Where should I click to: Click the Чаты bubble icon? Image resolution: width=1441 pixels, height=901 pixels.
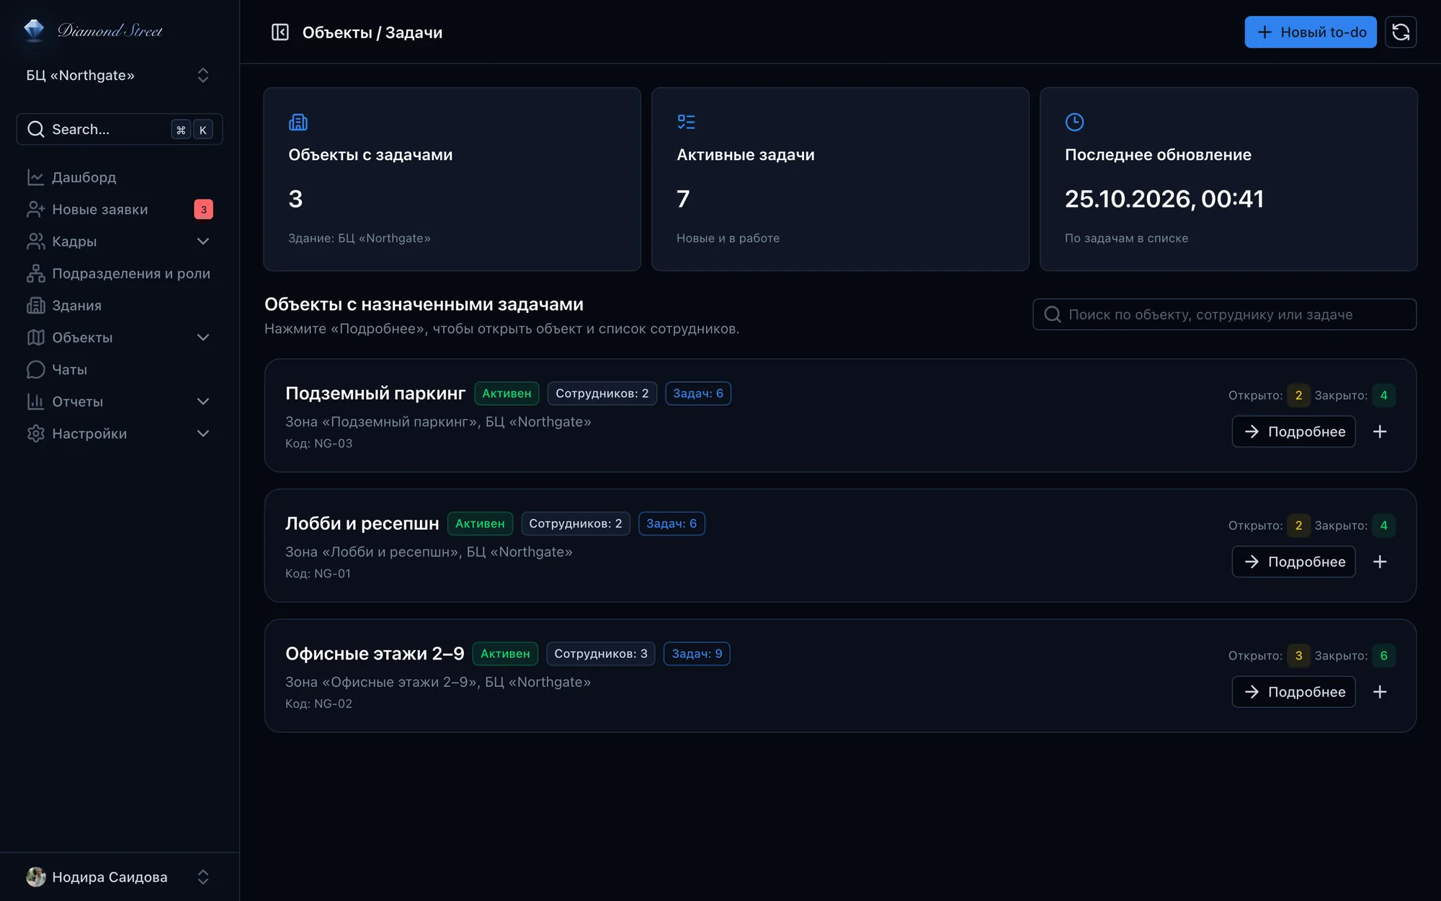(x=36, y=370)
